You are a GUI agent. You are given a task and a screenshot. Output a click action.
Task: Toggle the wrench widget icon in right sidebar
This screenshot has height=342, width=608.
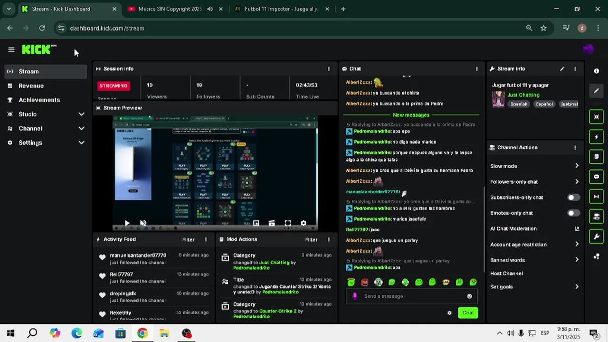tap(597, 237)
